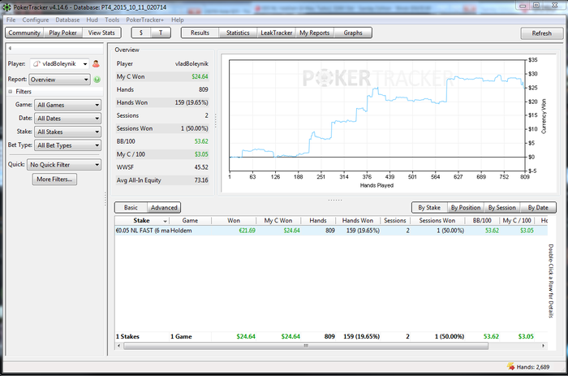Click the My C Won $24.64 overview value
The width and height of the screenshot is (568, 376).
200,76
